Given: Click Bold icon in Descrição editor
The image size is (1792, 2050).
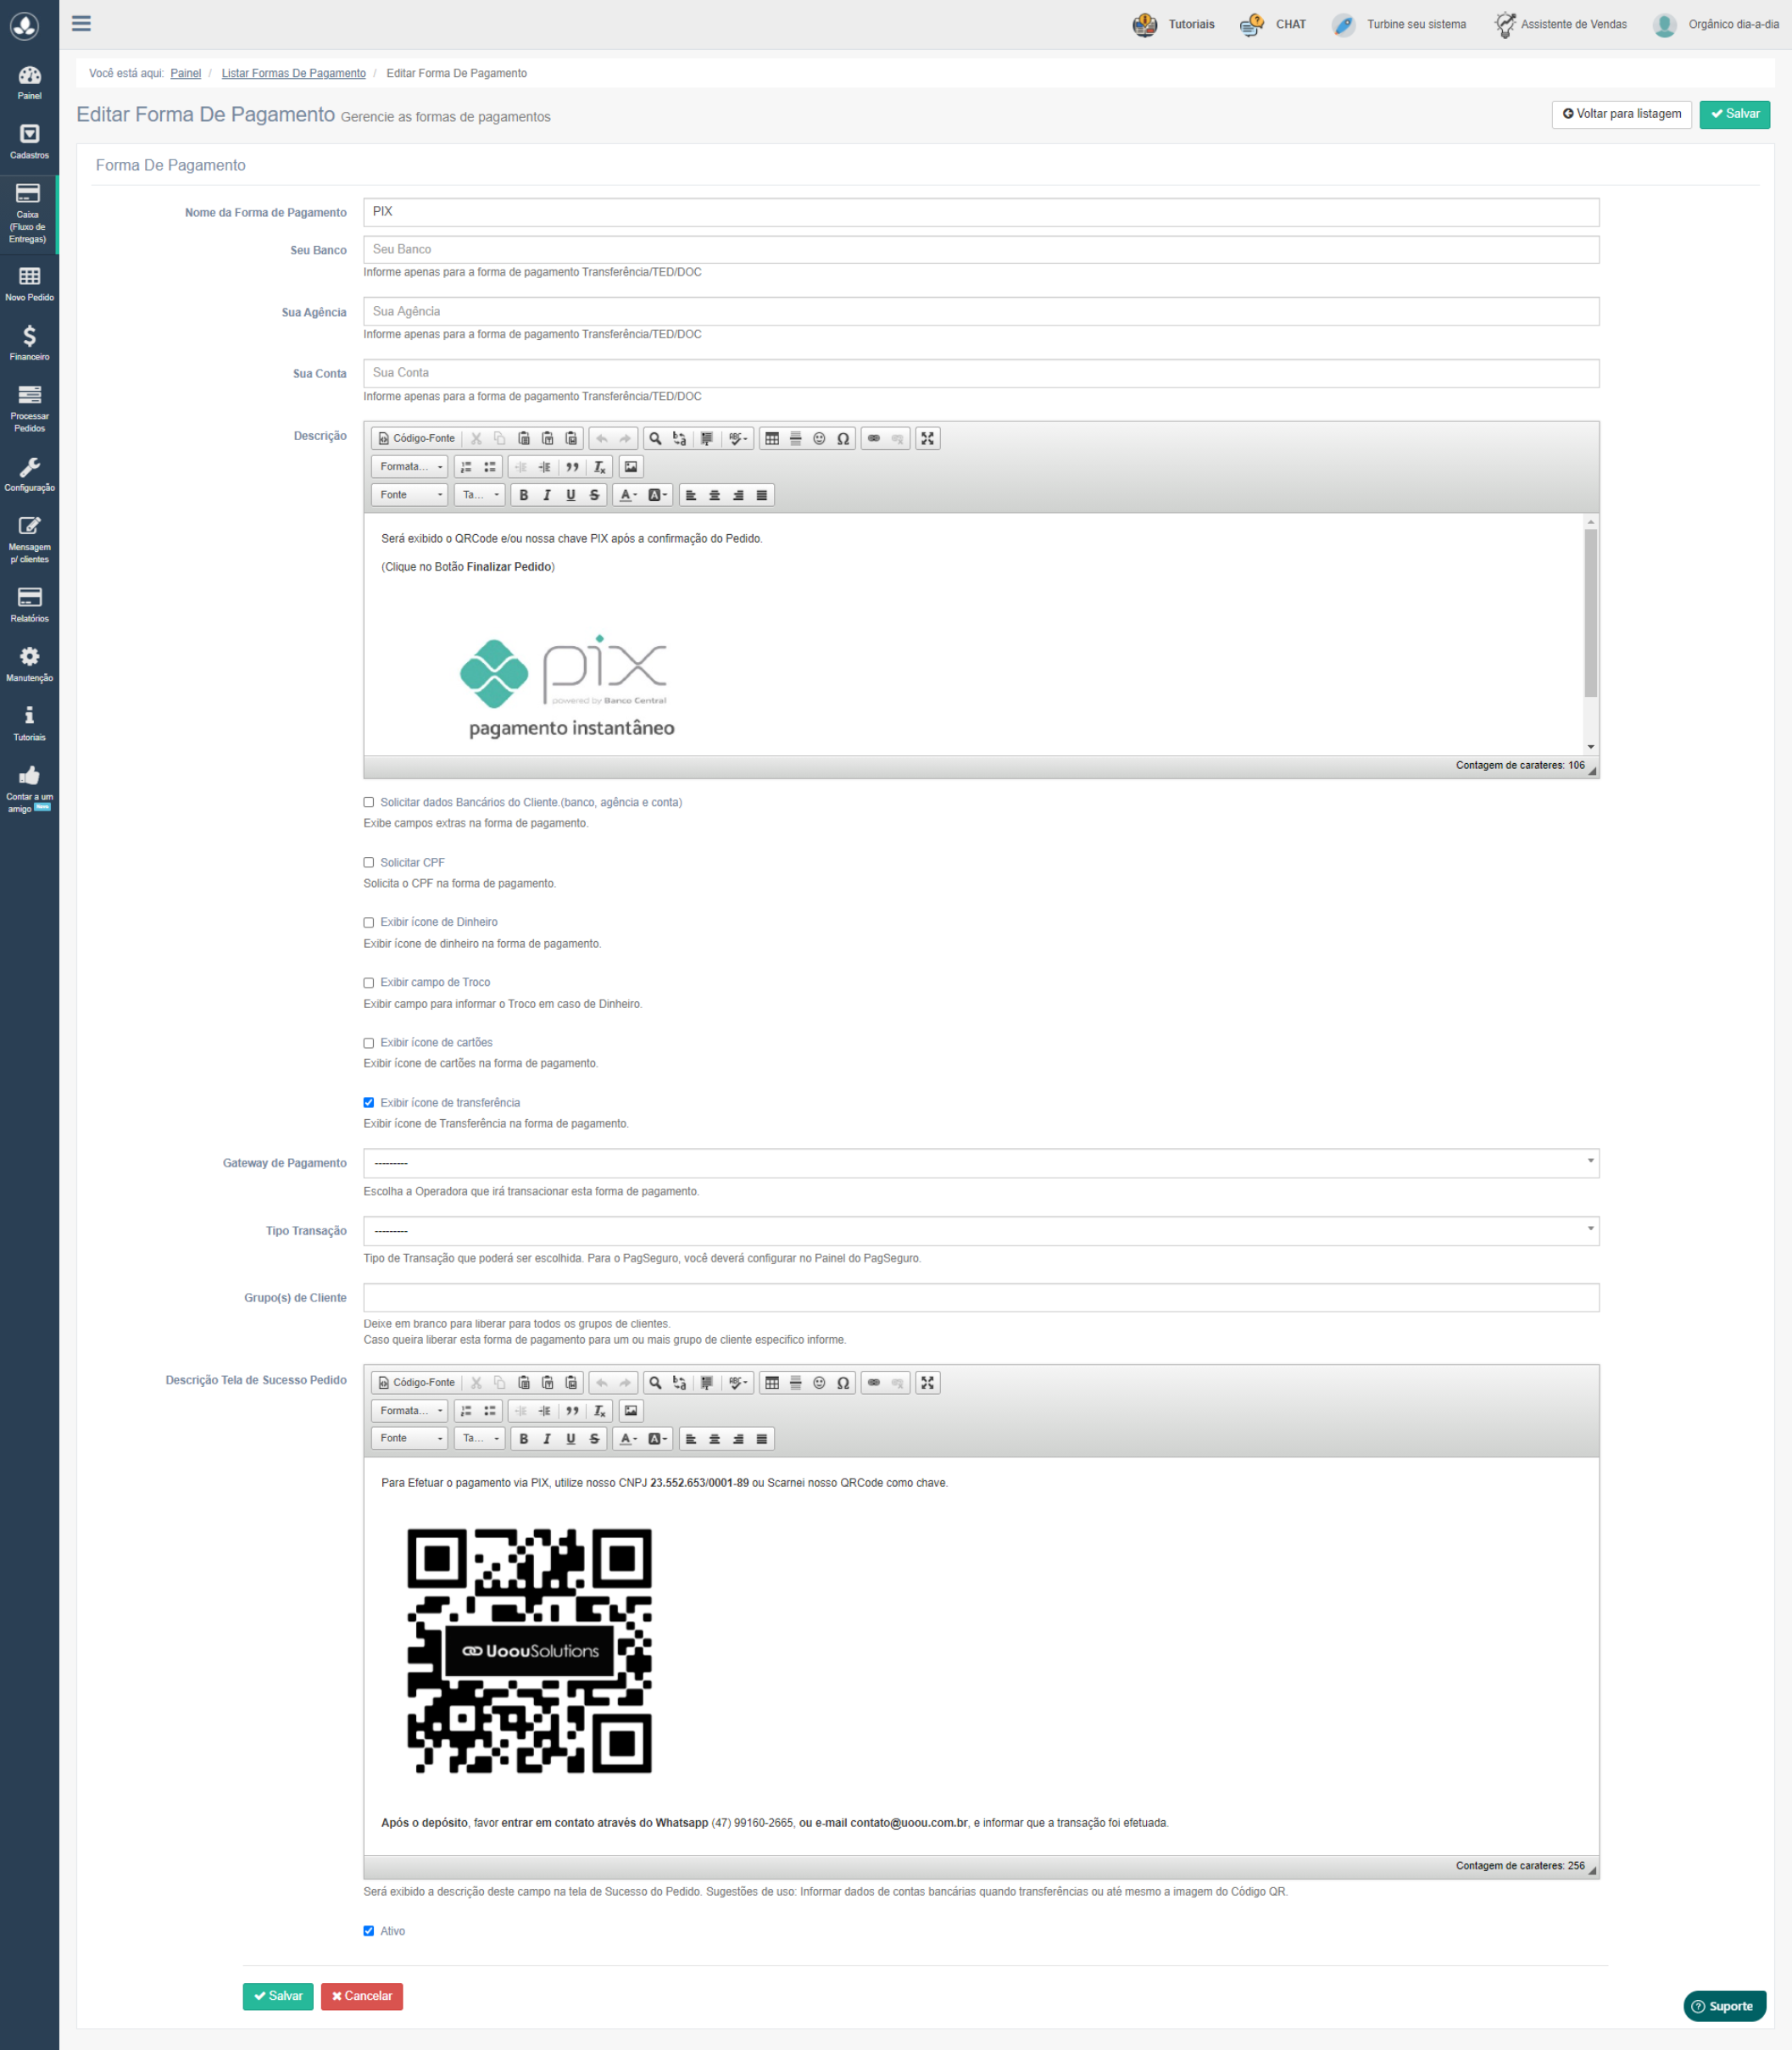Looking at the screenshot, I should pos(523,495).
